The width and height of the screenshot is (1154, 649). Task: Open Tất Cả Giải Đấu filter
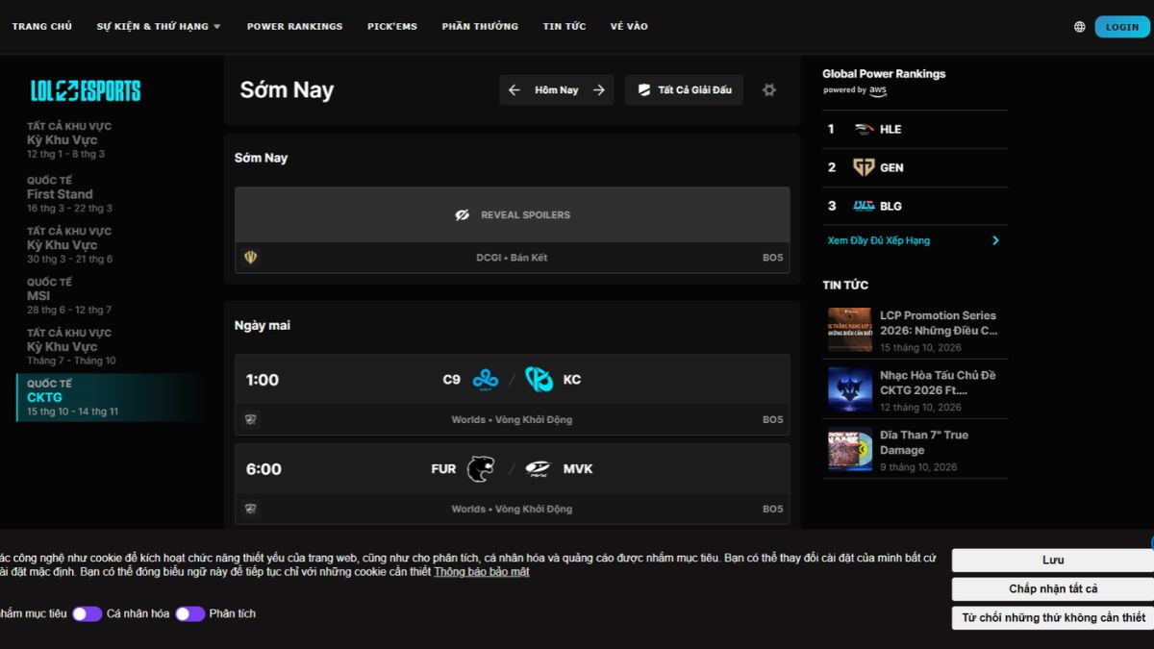tap(684, 90)
